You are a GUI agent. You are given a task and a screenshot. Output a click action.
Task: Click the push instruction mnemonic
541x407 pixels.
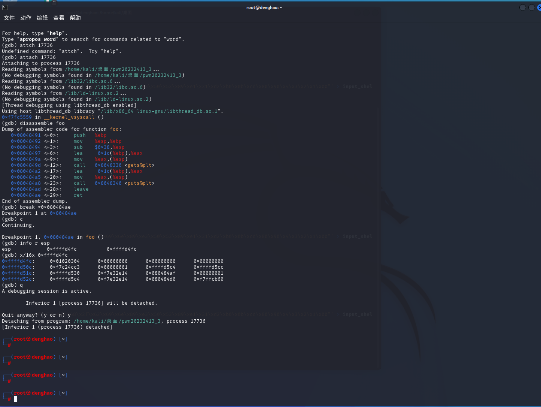coord(80,135)
